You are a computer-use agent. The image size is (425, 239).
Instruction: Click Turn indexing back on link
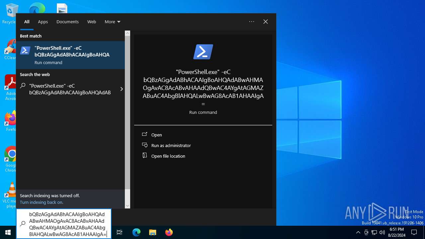42,202
